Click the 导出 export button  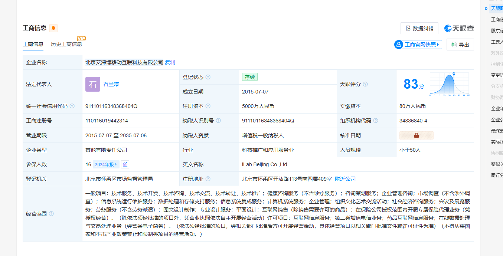(x=460, y=45)
